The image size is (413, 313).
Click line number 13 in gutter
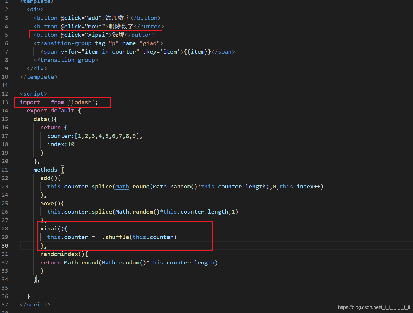click(x=5, y=102)
